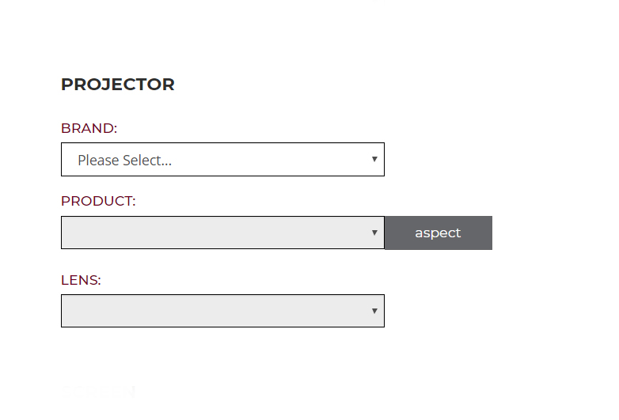Open the Brand dropdown menu
Image resolution: width=619 pixels, height=420 pixels.
[222, 160]
